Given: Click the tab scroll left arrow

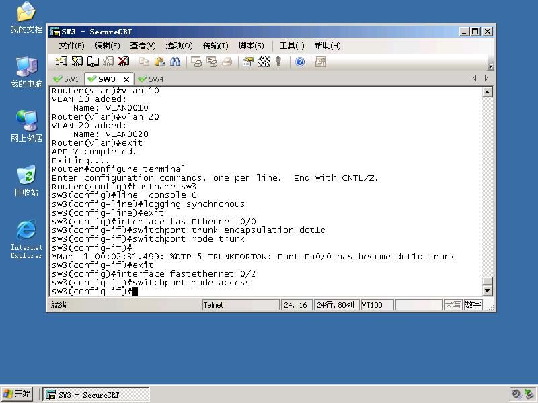Looking at the screenshot, I should (475, 79).
